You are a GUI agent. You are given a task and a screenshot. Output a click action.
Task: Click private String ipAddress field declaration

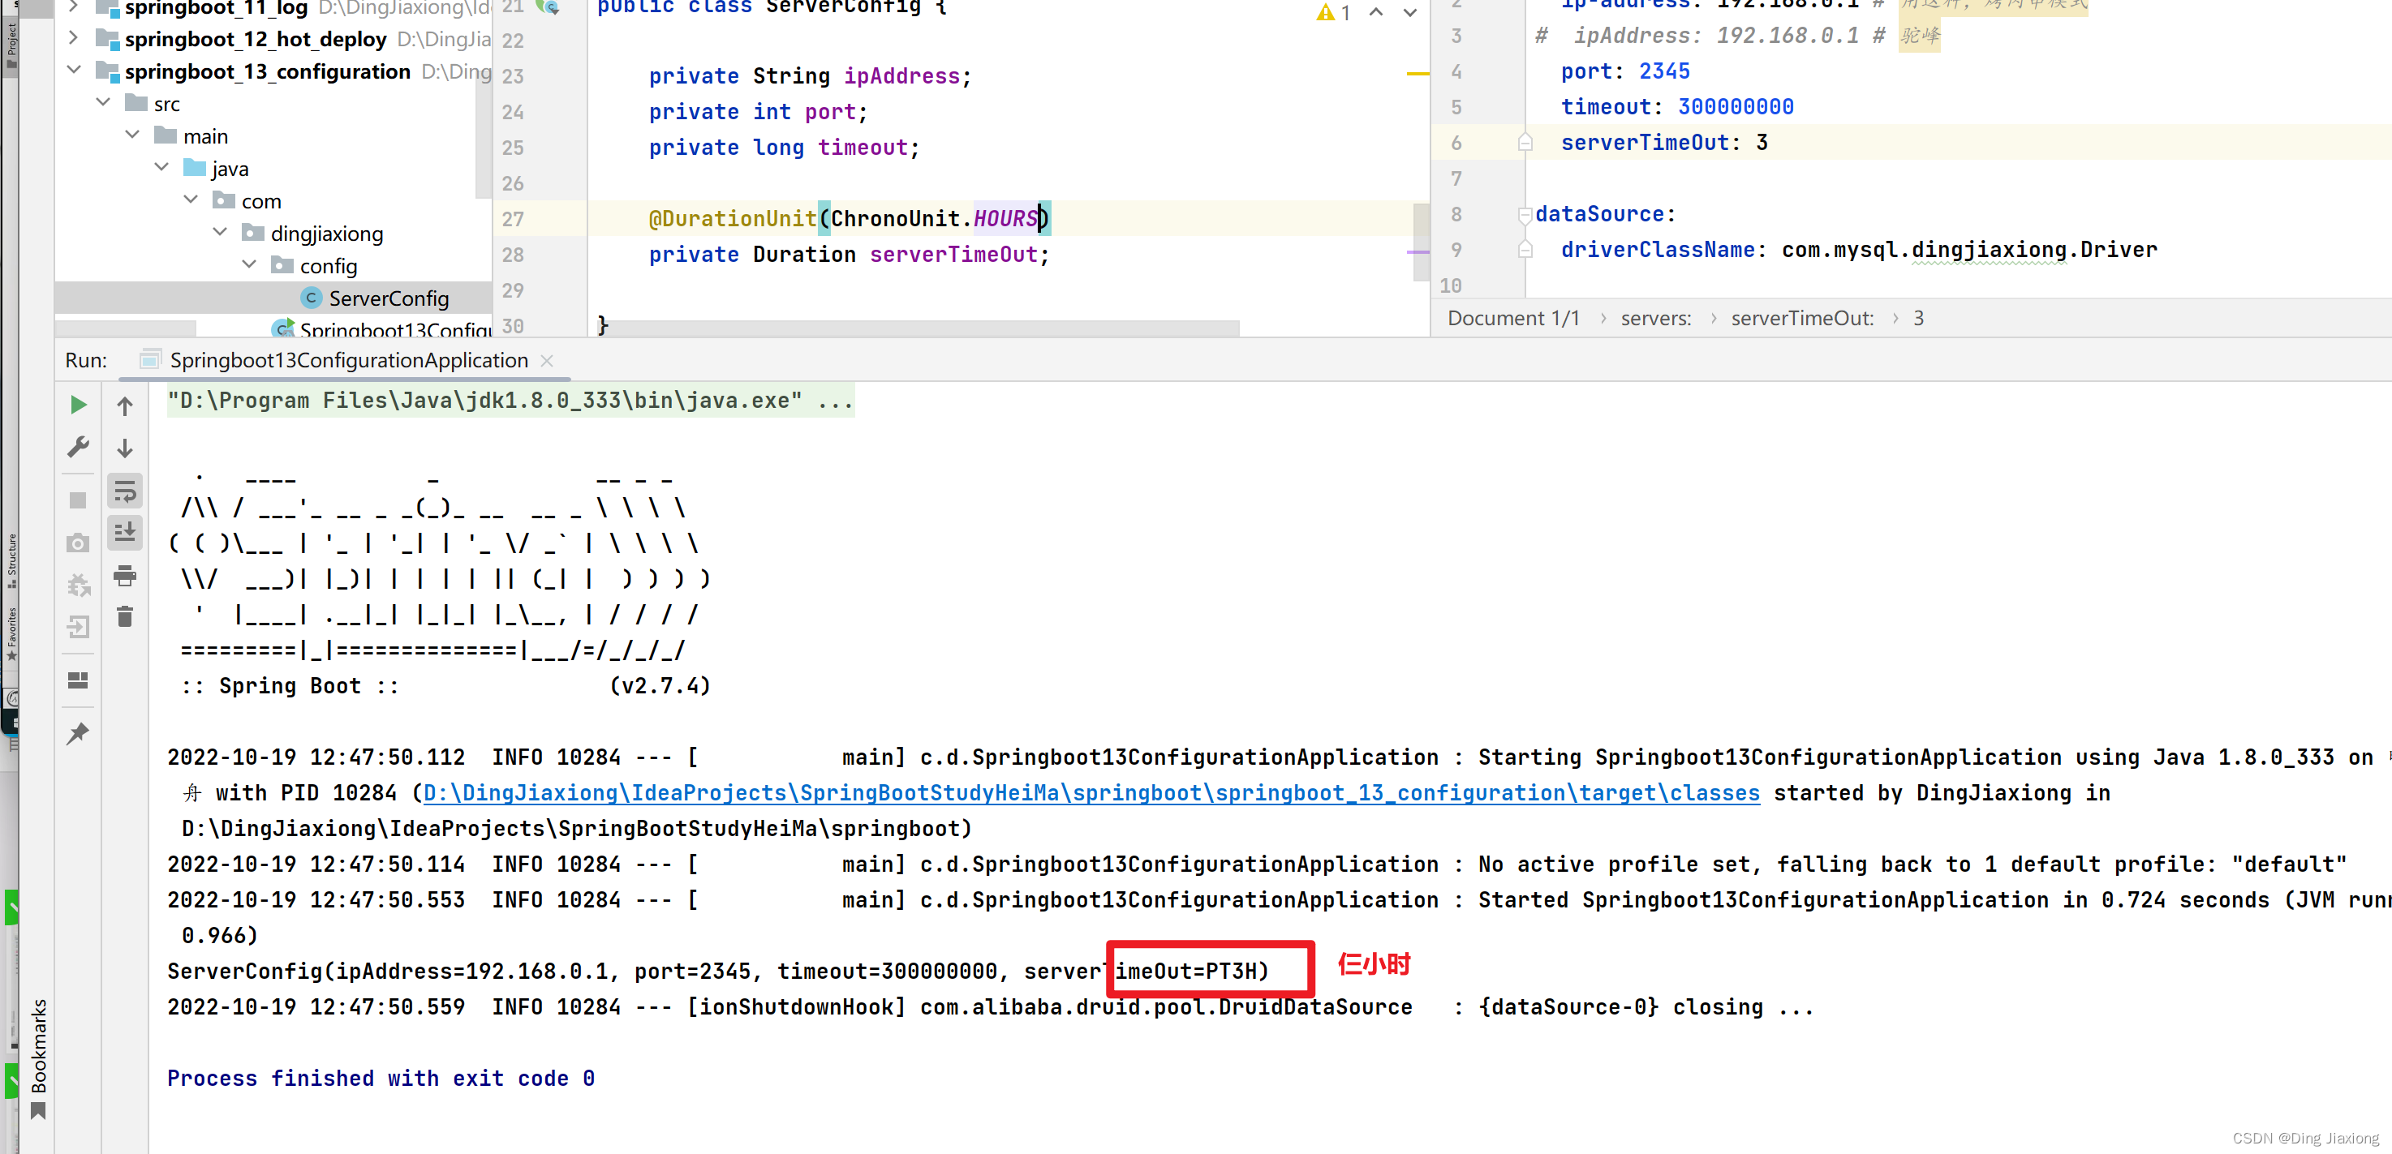810,76
